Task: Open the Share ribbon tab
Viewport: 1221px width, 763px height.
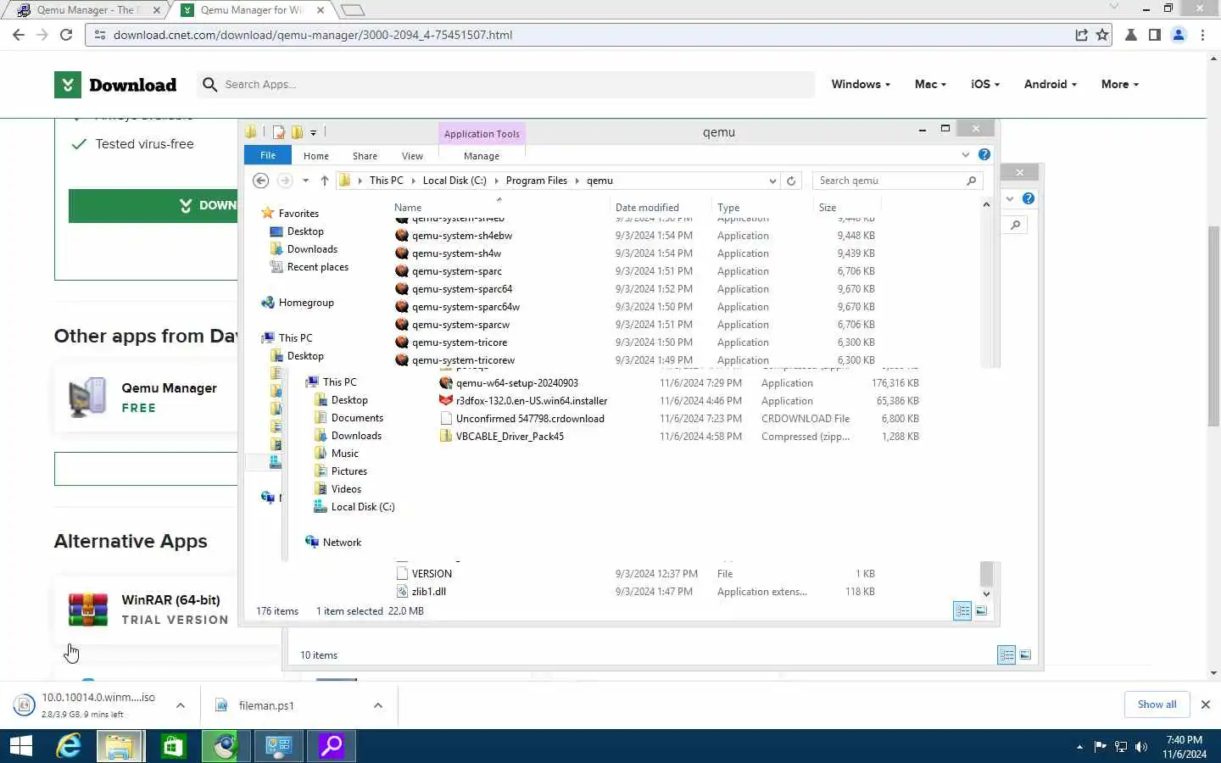Action: click(x=365, y=156)
